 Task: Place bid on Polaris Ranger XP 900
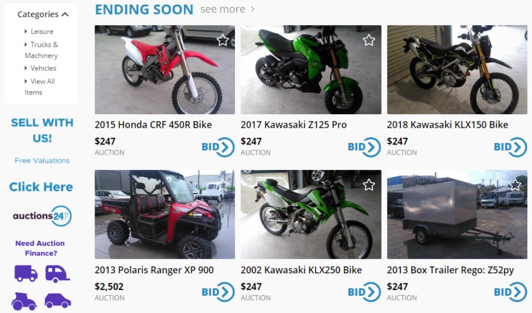pos(218,292)
